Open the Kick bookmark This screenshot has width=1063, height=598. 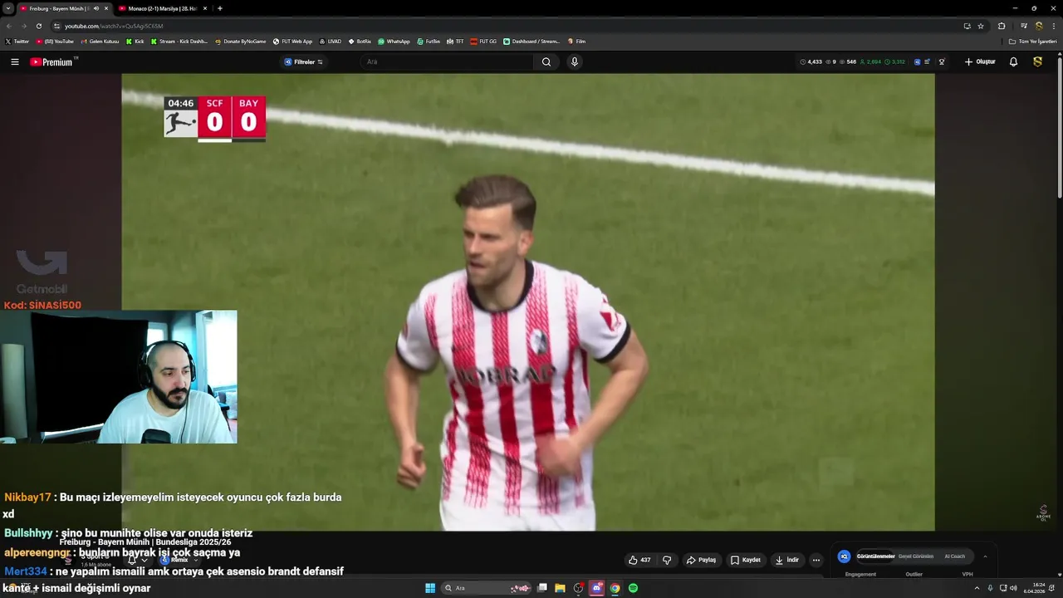pos(135,42)
